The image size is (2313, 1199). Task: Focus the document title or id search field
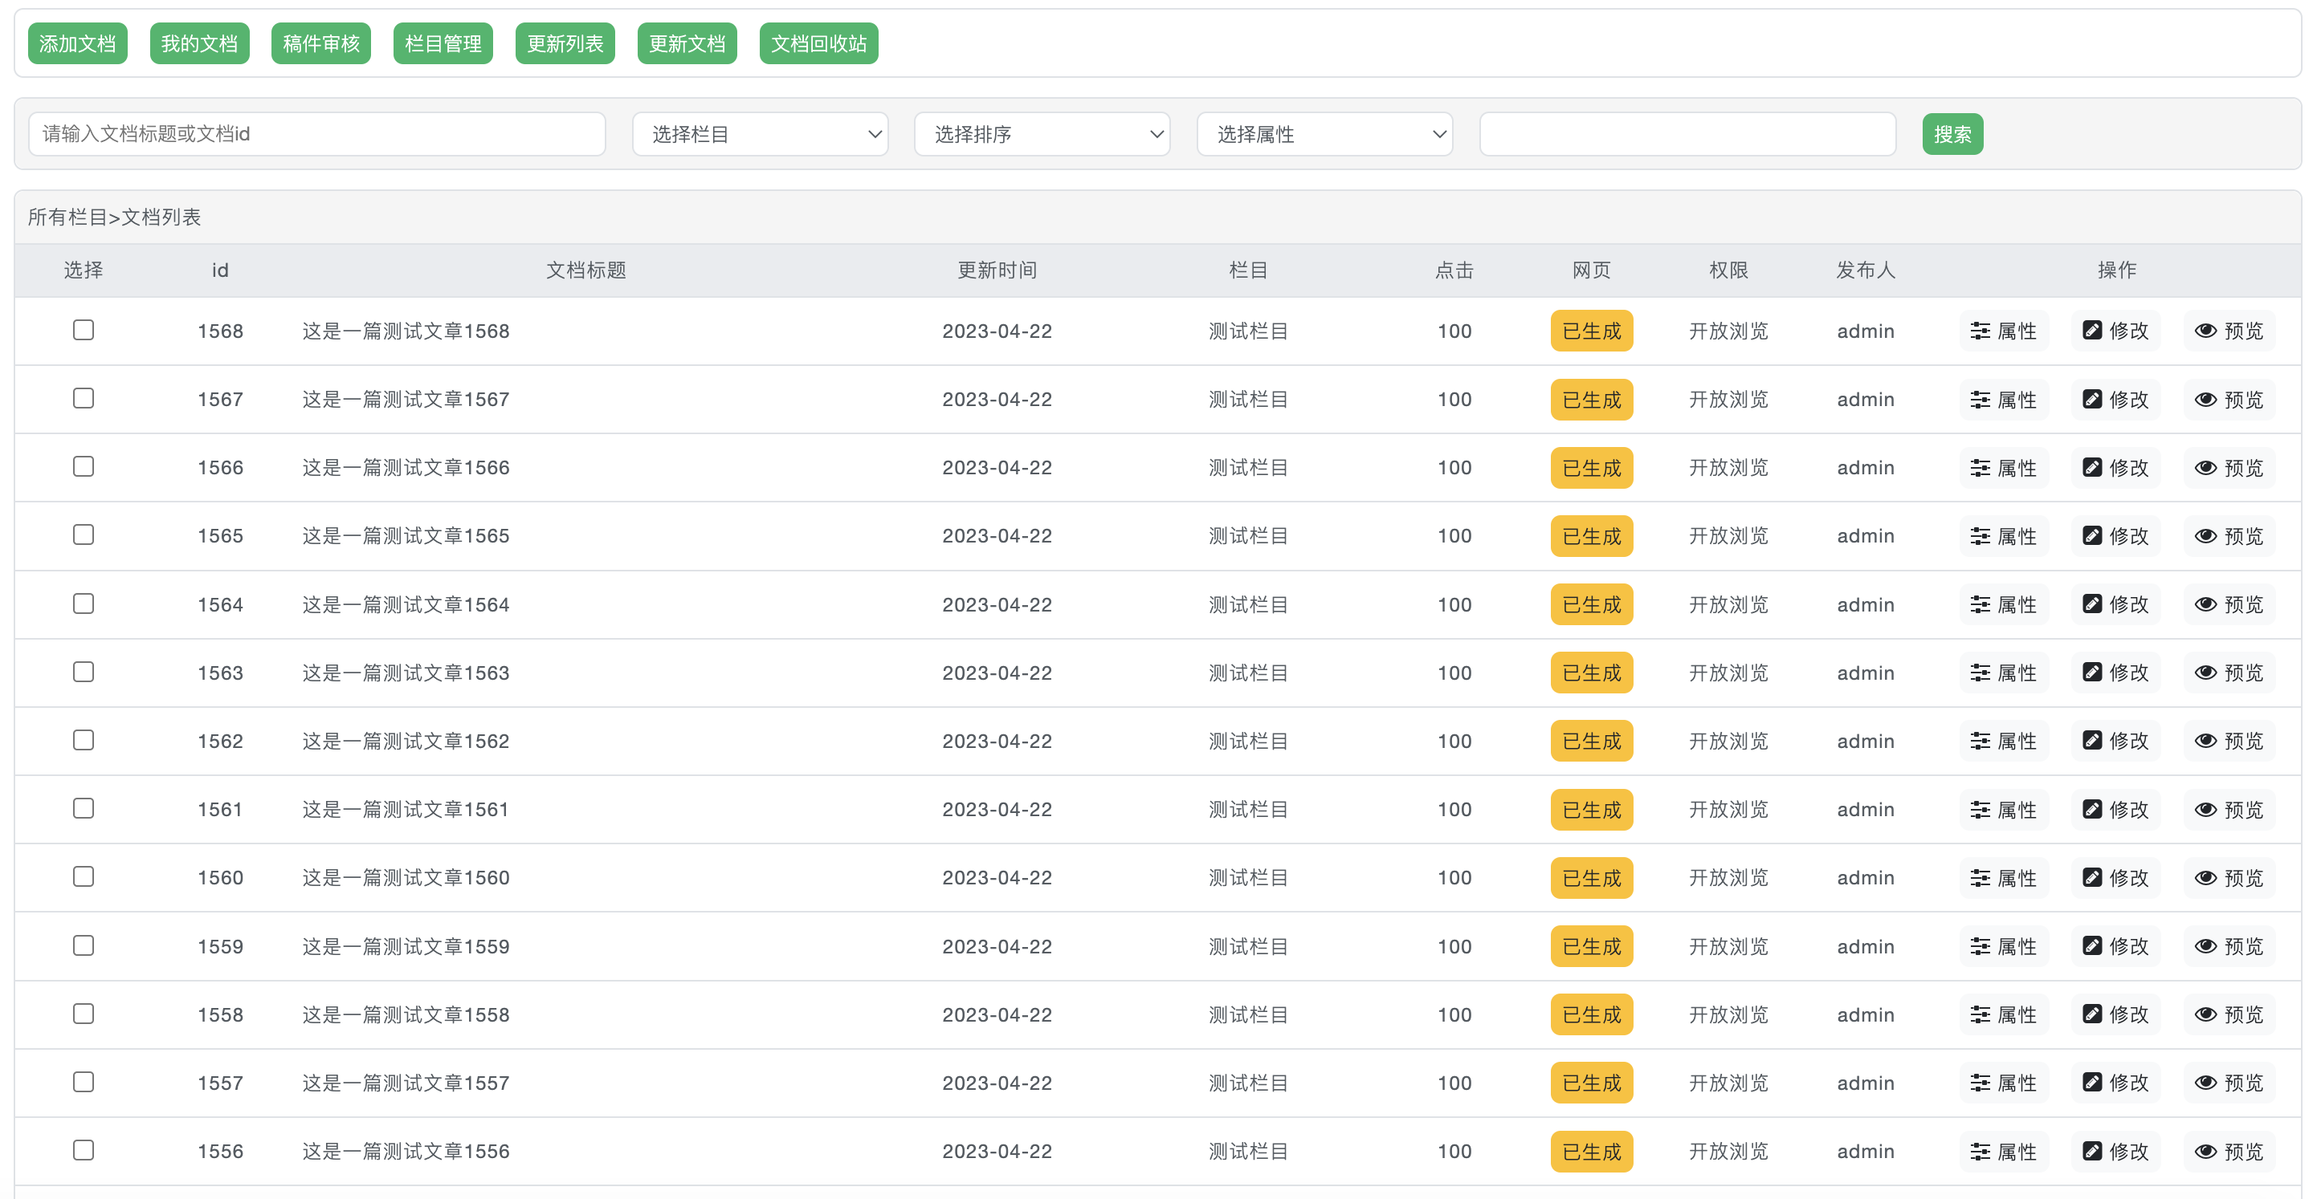(317, 135)
